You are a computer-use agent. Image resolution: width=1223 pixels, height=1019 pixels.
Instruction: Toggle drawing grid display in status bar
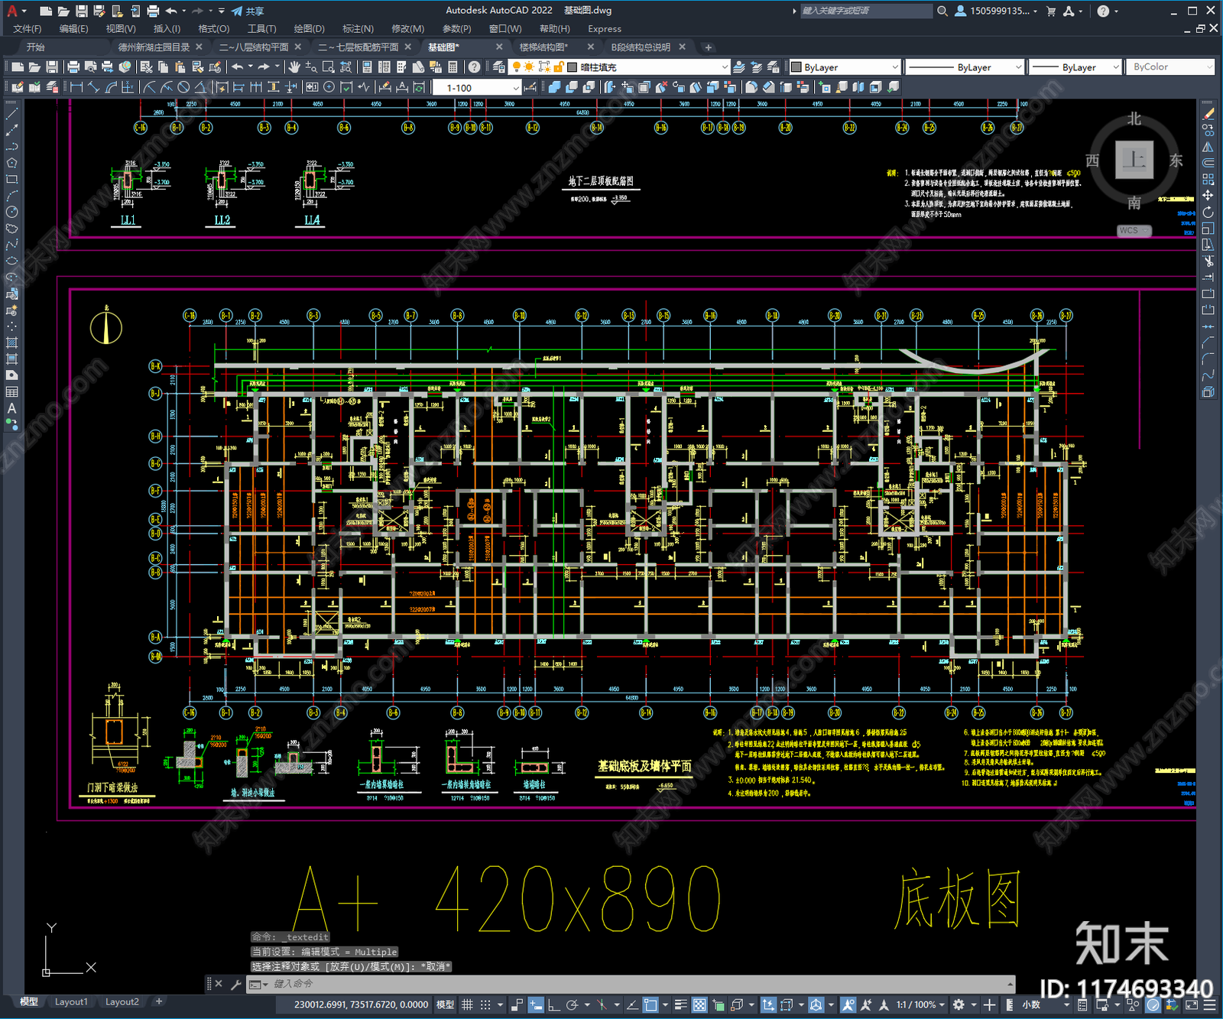coord(467,1004)
